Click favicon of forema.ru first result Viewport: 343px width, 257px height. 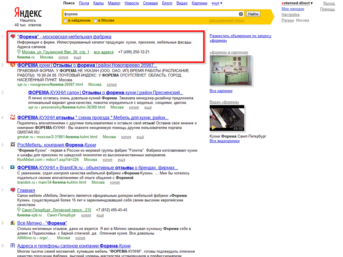pyautogui.click(x=13, y=36)
